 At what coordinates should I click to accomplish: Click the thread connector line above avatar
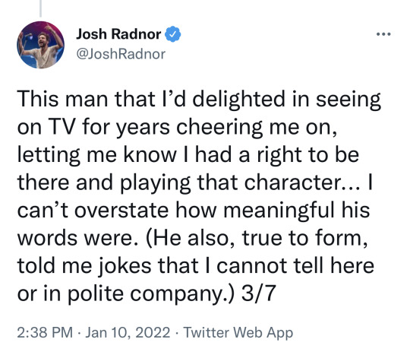(x=40, y=8)
